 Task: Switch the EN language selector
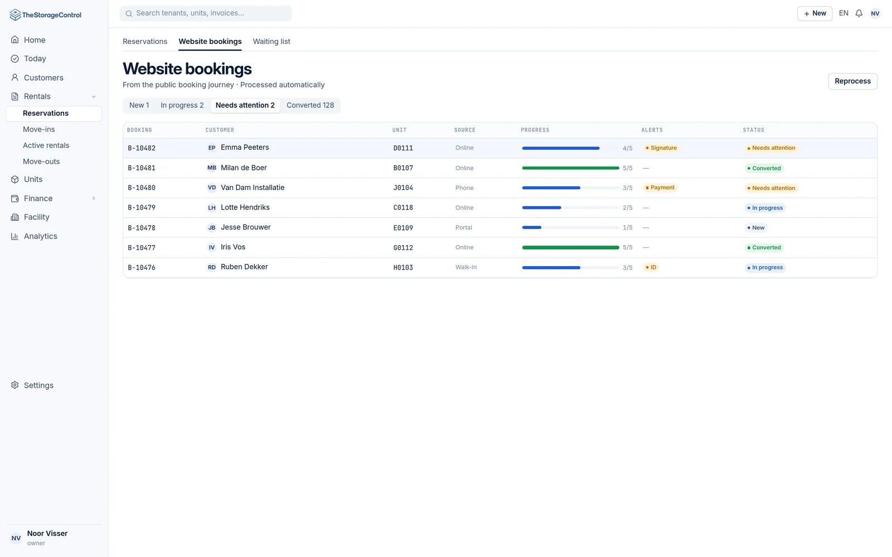click(x=843, y=13)
